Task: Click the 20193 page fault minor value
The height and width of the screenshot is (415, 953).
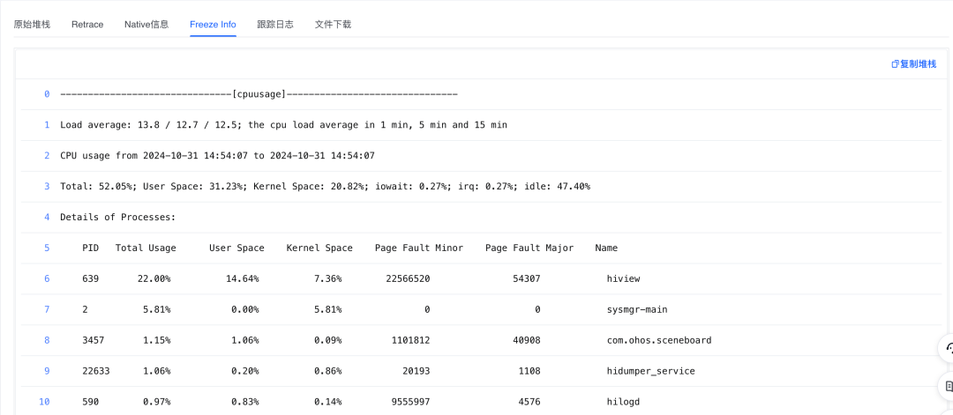Action: [416, 371]
